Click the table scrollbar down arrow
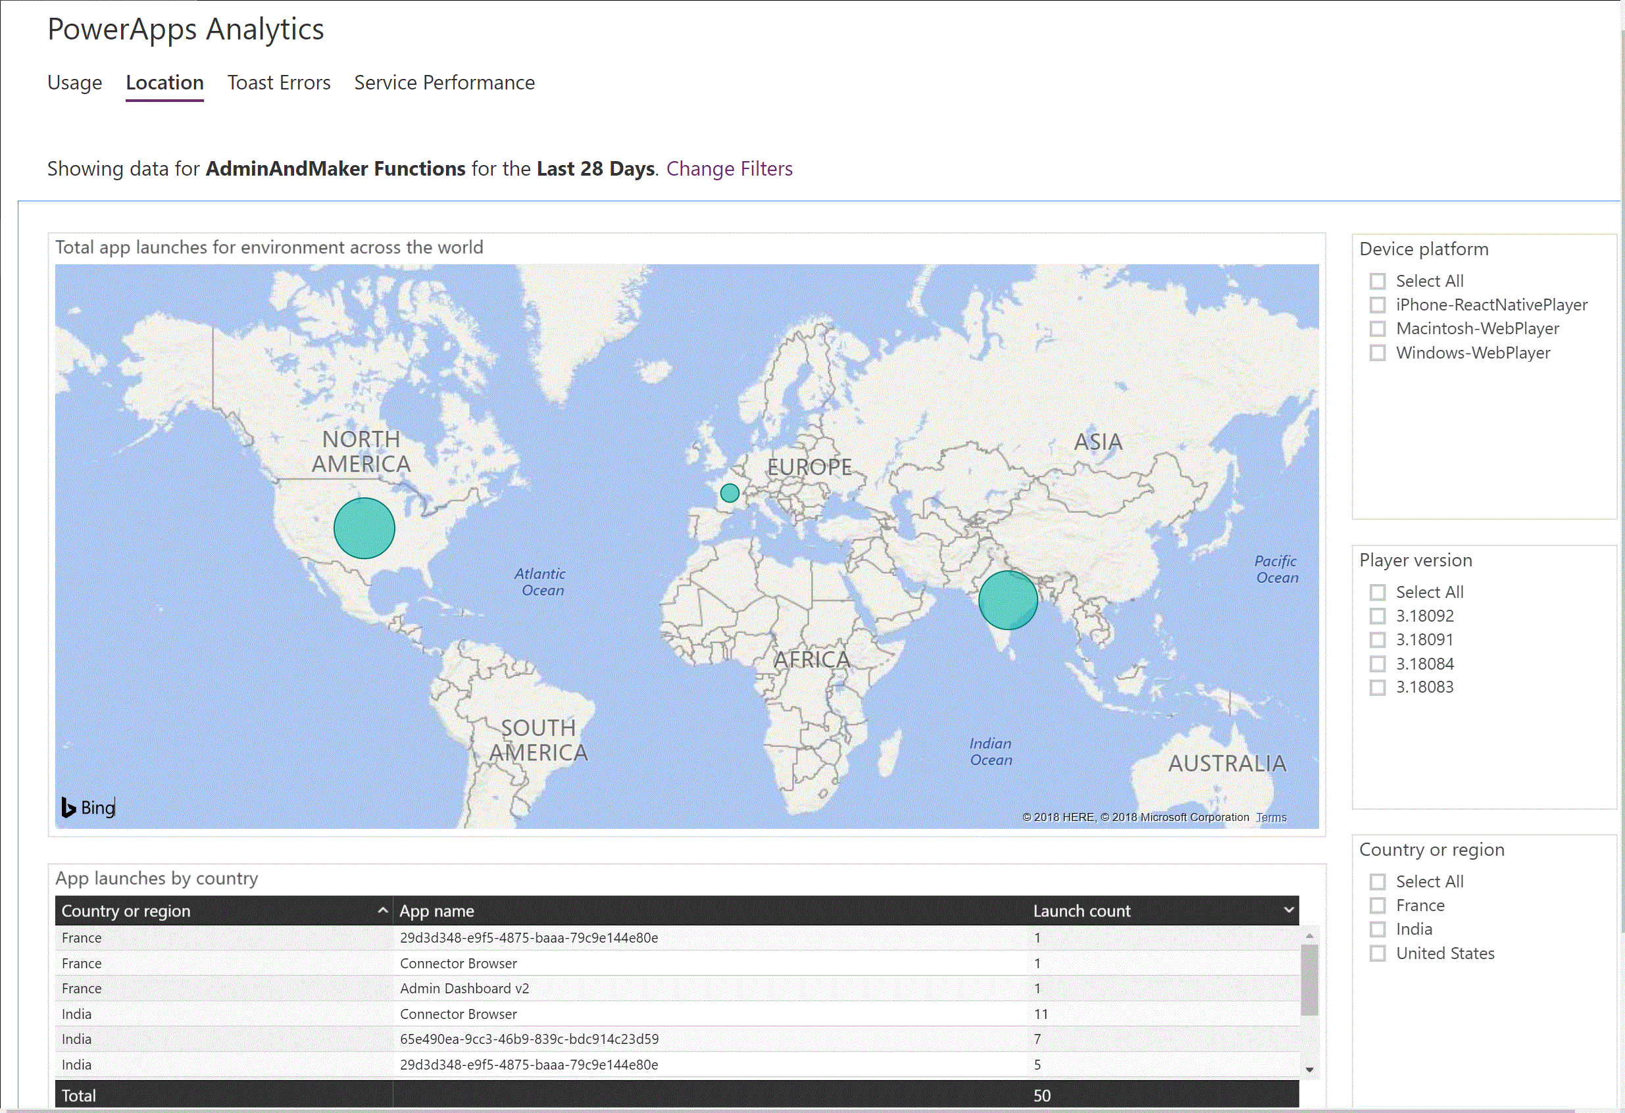Screen dimensions: 1625x1113 [1309, 1070]
